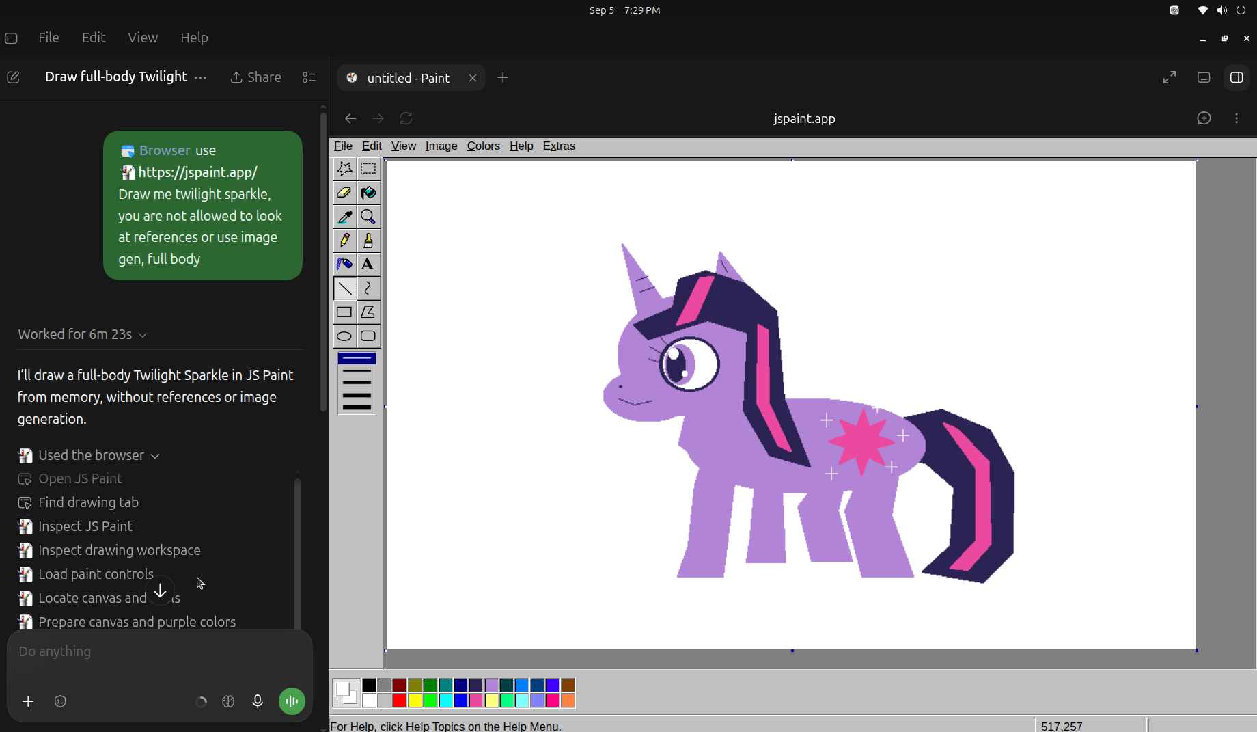This screenshot has height=732, width=1257.
Task: Activate the Magnifier tool
Action: (368, 217)
